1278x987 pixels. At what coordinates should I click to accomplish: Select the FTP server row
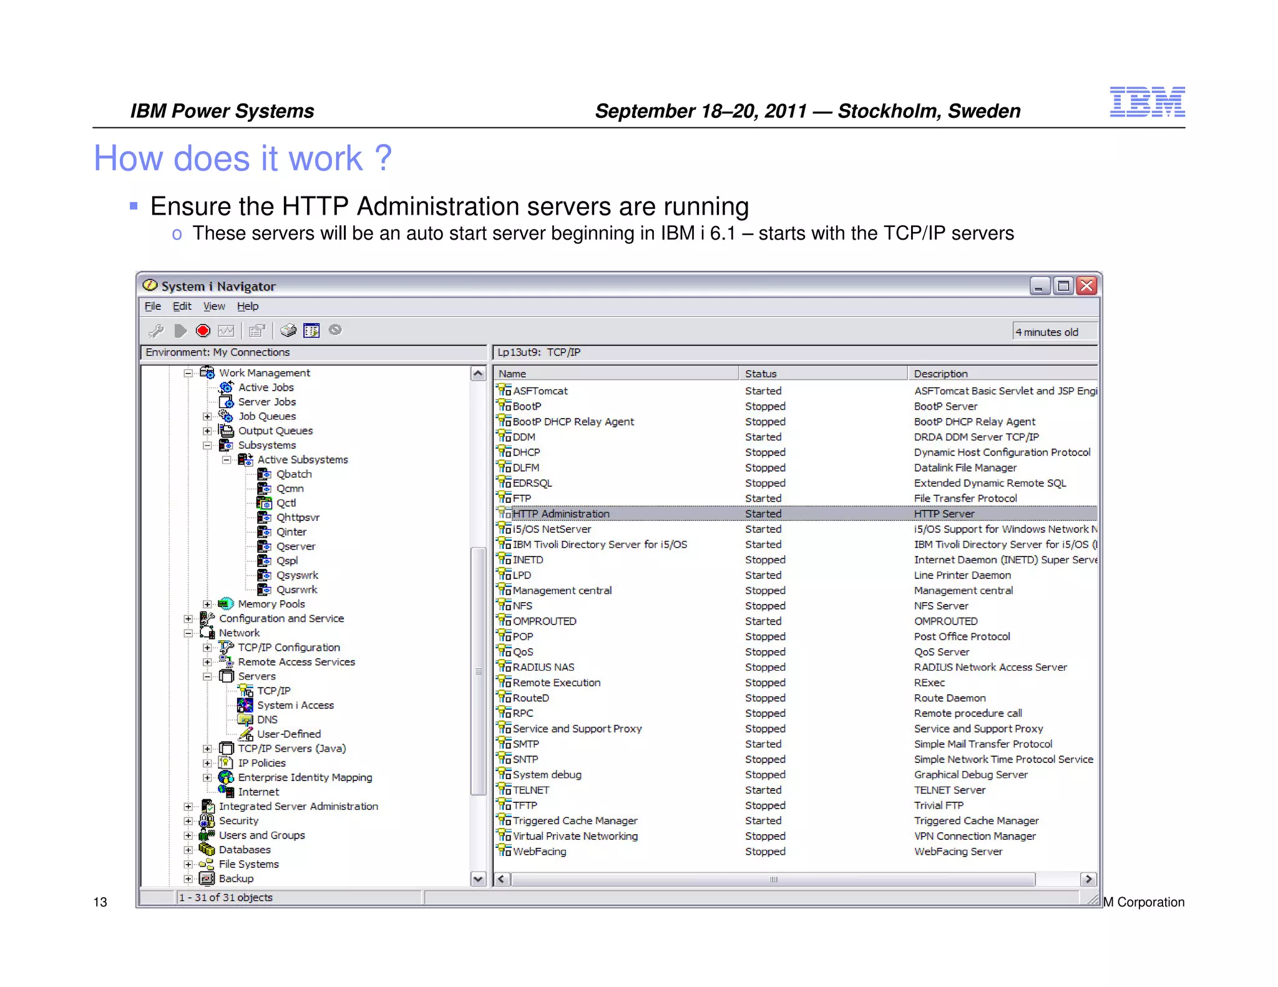(797, 498)
